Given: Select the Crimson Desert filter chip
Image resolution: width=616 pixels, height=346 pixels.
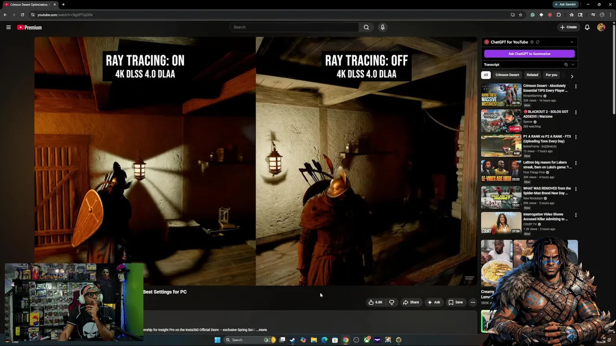Looking at the screenshot, I should click(x=507, y=75).
